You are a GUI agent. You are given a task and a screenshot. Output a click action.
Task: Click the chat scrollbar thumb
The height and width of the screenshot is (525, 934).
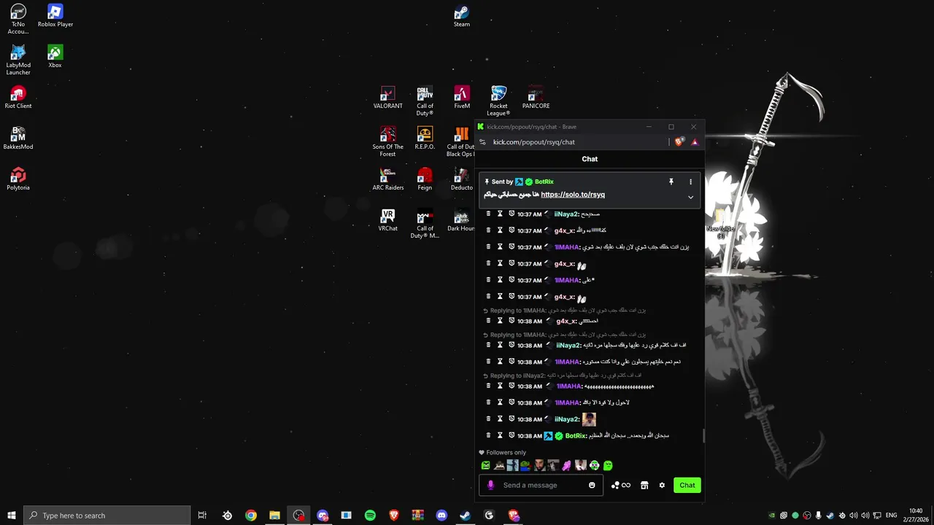click(x=703, y=435)
